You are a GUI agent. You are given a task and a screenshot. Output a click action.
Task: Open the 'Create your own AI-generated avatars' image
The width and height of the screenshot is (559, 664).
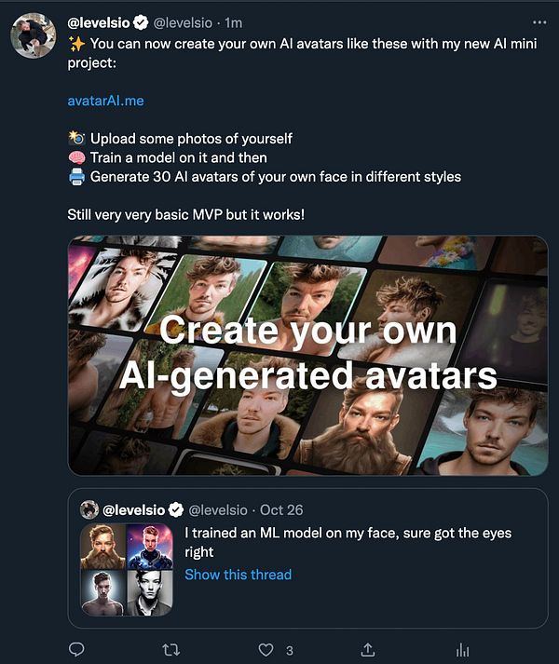[307, 355]
